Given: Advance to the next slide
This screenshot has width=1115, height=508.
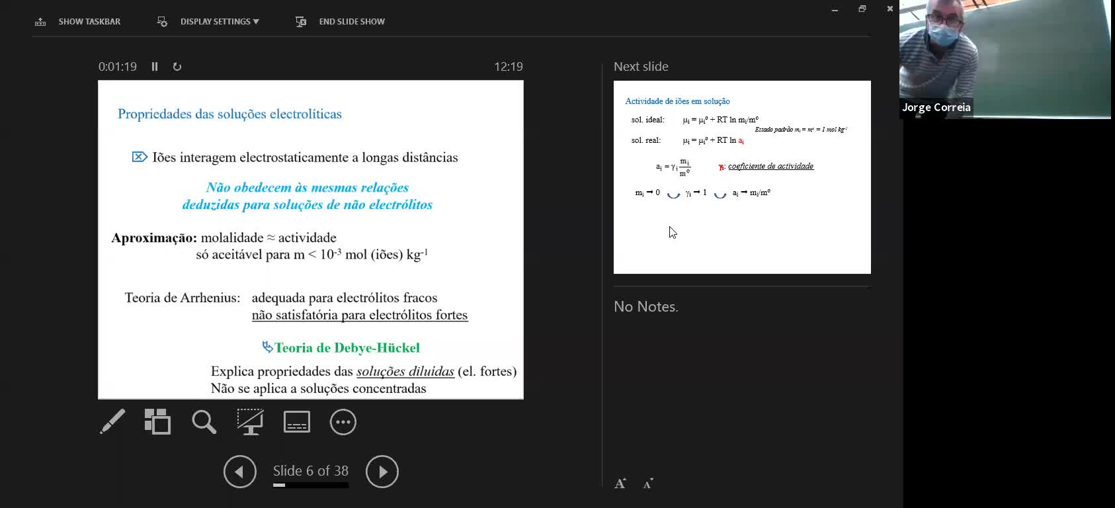Looking at the screenshot, I should [382, 472].
